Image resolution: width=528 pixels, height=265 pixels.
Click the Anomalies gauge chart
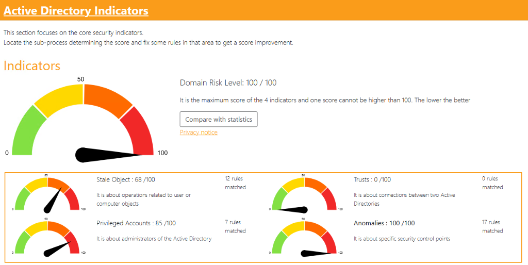coord(304,237)
